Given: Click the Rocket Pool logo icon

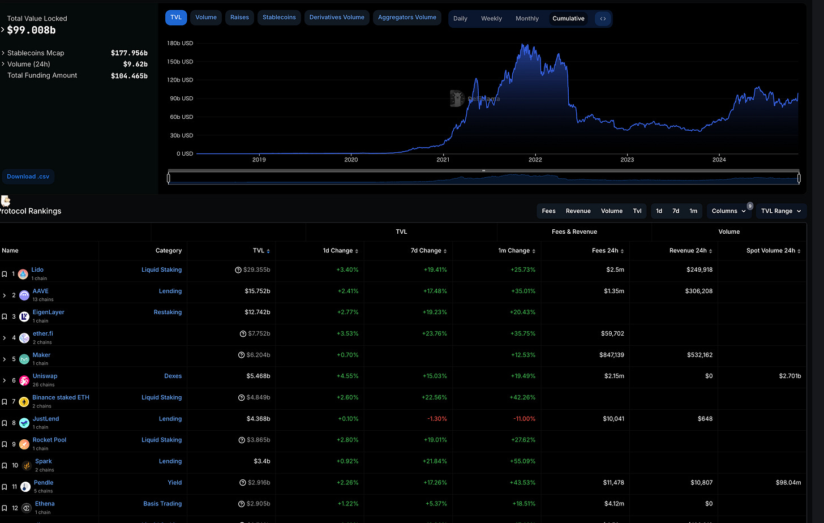Looking at the screenshot, I should [24, 444].
